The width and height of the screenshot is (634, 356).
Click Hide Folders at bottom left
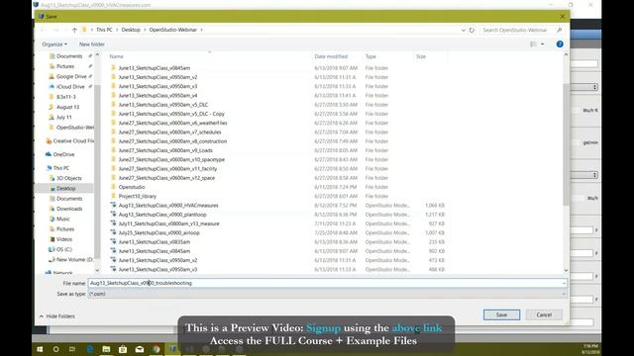click(57, 316)
